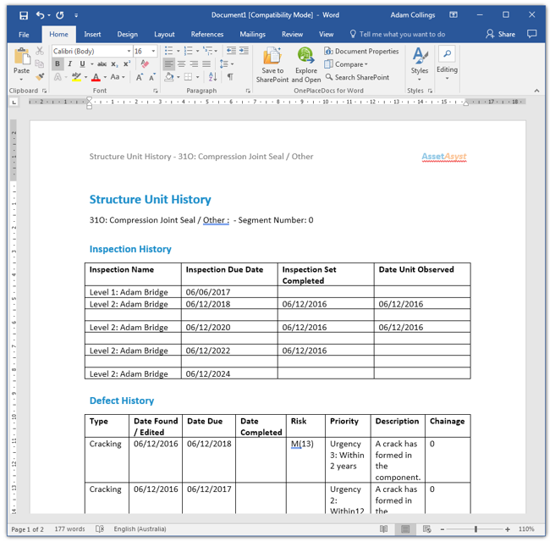Open the File menu tab
This screenshot has height=547, width=555.
[x=24, y=35]
